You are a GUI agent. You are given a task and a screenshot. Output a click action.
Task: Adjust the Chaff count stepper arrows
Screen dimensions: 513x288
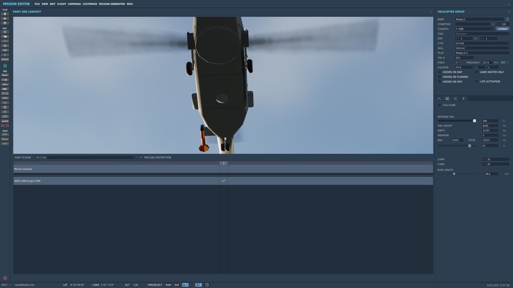484,159
